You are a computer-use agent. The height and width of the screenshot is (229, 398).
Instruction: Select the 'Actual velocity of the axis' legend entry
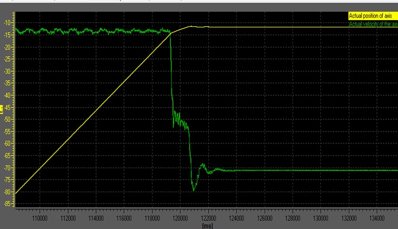[372, 24]
